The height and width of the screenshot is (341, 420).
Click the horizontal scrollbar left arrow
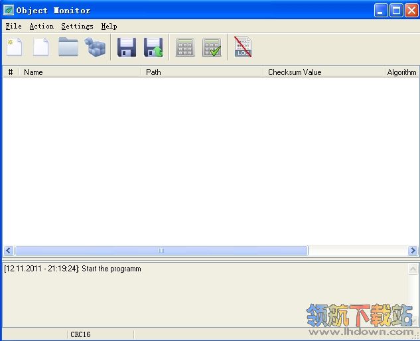pos(9,251)
